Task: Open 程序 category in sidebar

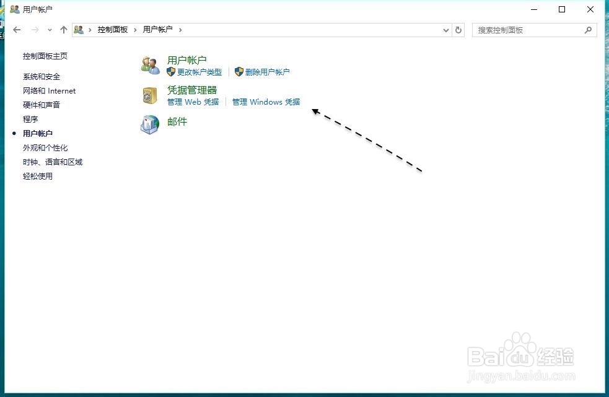Action: click(x=30, y=120)
